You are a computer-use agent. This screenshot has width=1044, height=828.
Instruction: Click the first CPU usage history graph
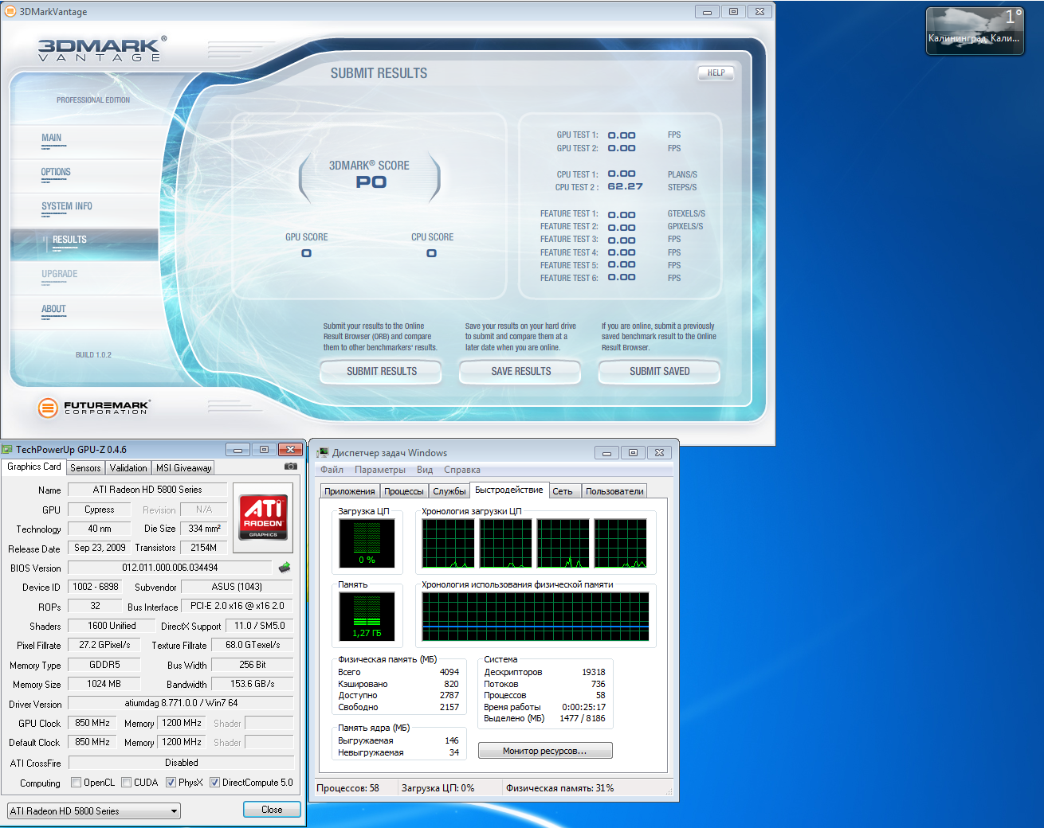pos(448,543)
